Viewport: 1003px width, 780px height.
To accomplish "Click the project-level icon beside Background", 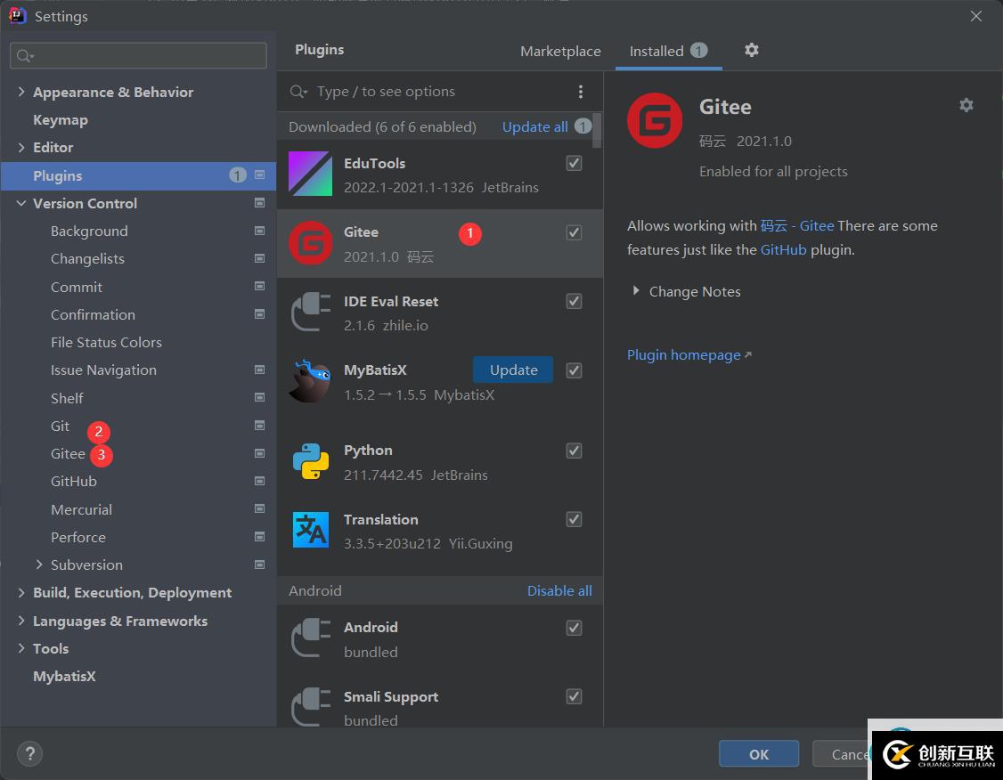I will coord(260,231).
